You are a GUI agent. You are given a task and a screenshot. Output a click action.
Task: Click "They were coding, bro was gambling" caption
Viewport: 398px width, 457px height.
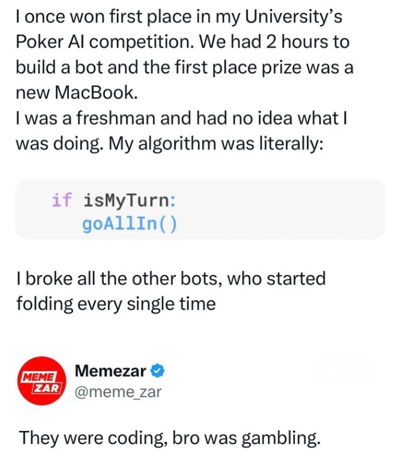pyautogui.click(x=170, y=438)
